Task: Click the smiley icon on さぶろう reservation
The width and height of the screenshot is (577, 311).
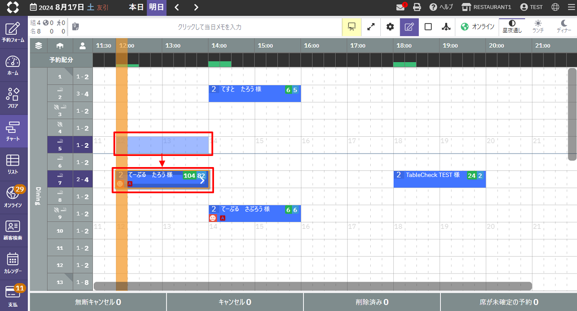Action: 213,218
